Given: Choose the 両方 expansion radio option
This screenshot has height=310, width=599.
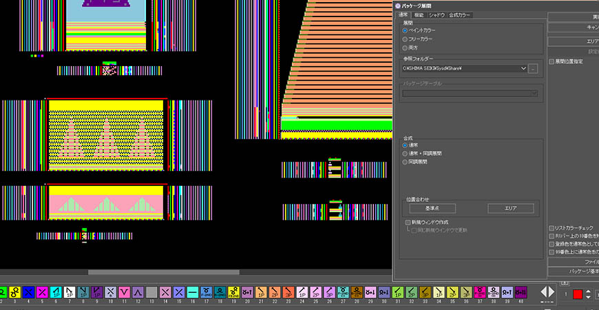Looking at the screenshot, I should pos(406,48).
